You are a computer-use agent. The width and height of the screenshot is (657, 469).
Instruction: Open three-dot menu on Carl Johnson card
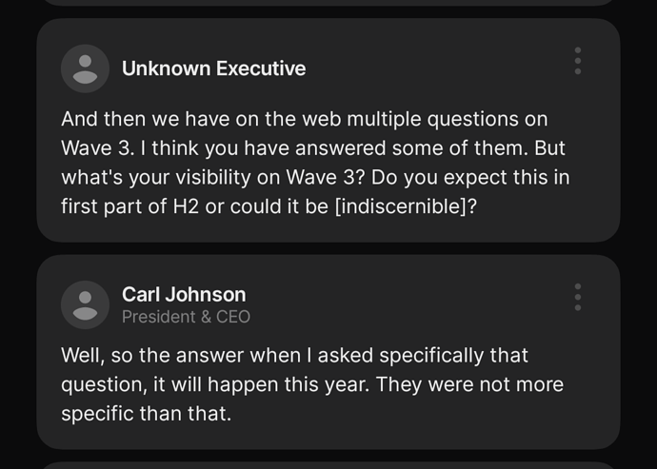click(x=578, y=297)
